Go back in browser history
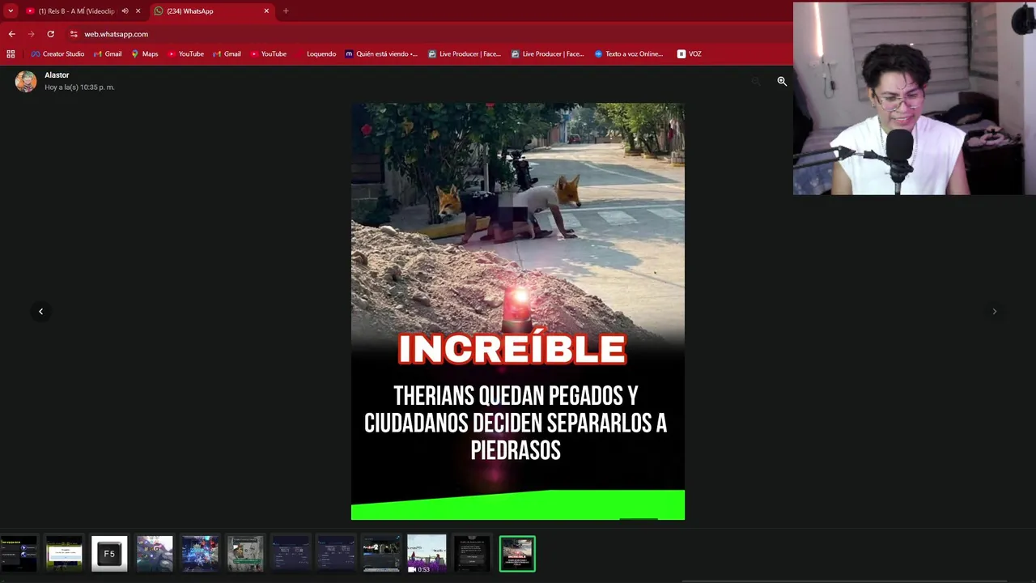 click(x=11, y=34)
